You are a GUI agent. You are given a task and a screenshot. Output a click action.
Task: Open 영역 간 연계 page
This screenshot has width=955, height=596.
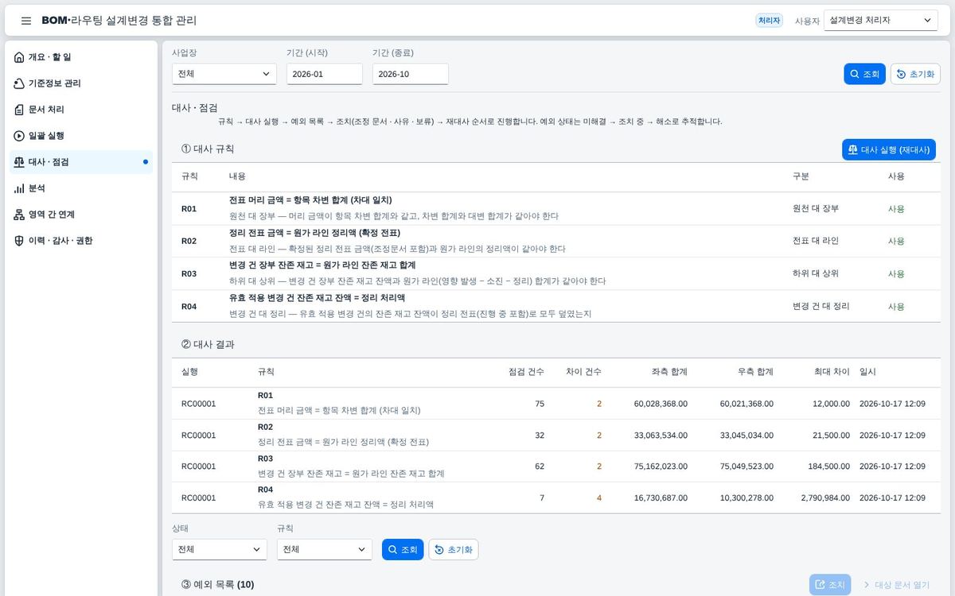point(80,215)
